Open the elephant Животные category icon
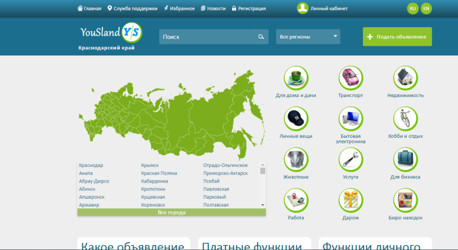This screenshot has width=458, height=250. [296, 160]
